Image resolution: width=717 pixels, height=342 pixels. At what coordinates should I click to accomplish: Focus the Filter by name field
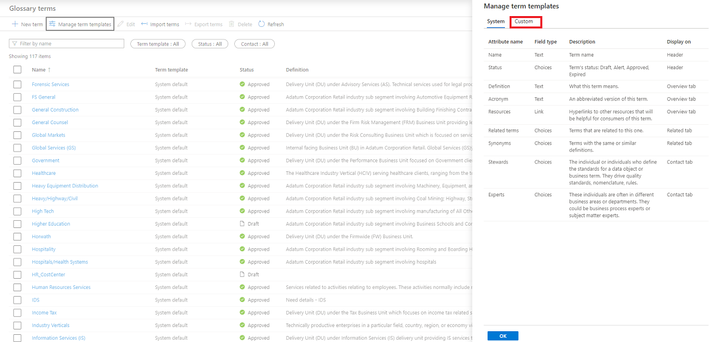coord(66,44)
